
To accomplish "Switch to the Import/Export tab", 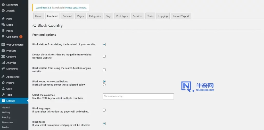I will coord(181,16).
